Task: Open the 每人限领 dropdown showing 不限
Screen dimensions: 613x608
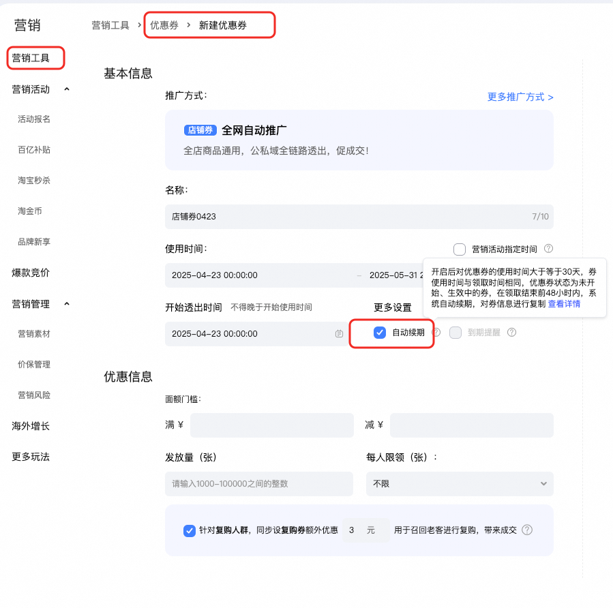Action: (460, 484)
